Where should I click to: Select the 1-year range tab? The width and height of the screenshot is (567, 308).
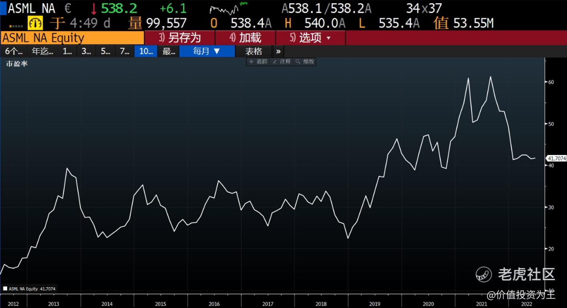[67, 51]
